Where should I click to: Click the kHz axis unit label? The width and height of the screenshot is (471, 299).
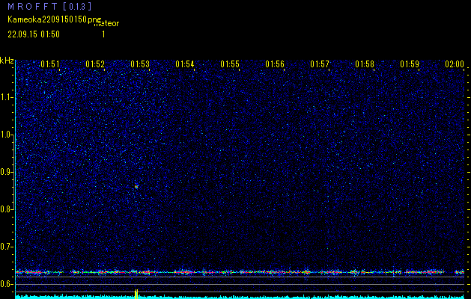coord(7,61)
